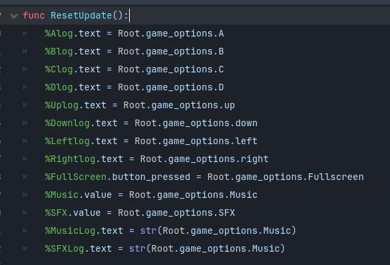
Task: Click the %Rightlog node reference
Action: [71, 159]
